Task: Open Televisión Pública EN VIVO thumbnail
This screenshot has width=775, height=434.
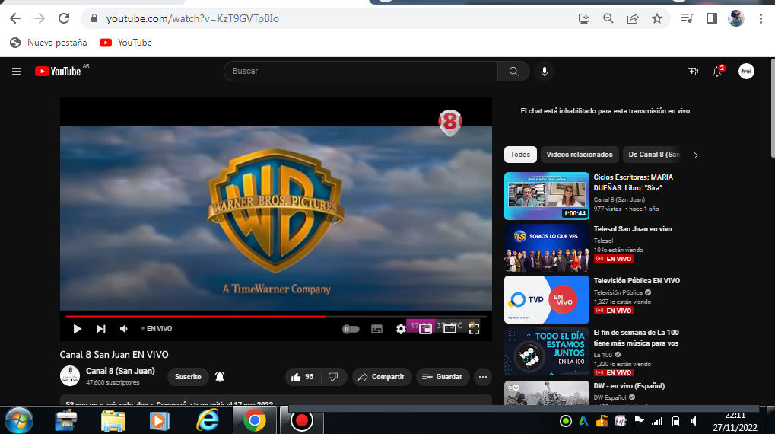Action: [x=547, y=299]
